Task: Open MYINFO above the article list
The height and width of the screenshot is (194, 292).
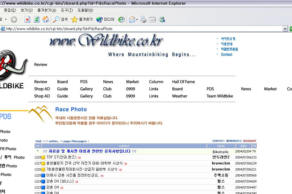Action: click(x=219, y=141)
